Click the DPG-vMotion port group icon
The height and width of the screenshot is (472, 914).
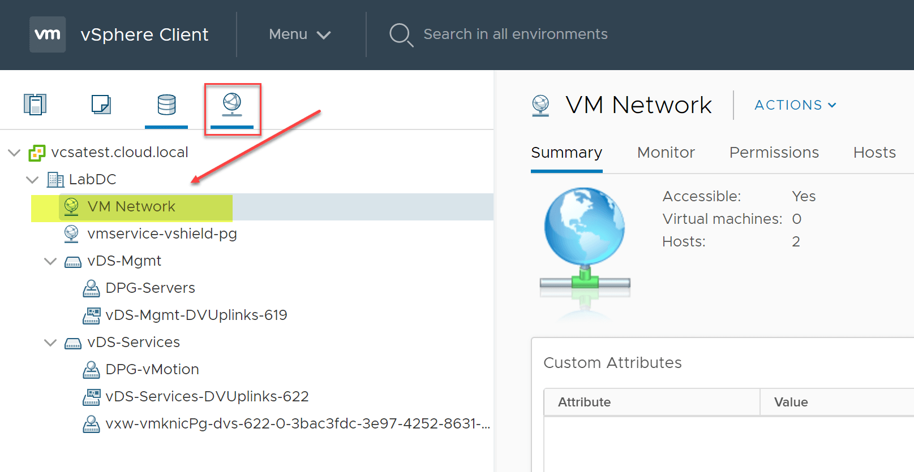tap(91, 370)
